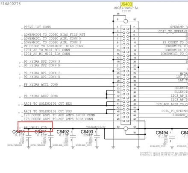Click connector pin number 55
This screenshot has height=173, width=188.
(x=118, y=14)
